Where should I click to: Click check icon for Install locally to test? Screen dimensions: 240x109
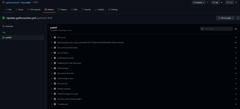(55, 78)
